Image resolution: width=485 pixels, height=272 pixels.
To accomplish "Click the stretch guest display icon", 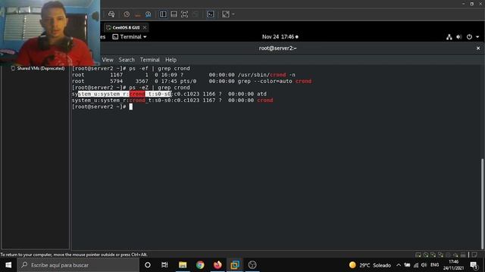I will [x=226, y=14].
